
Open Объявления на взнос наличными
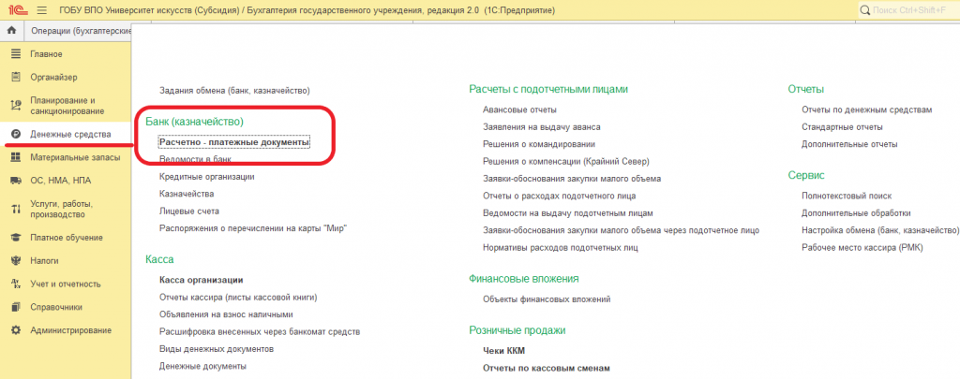click(x=226, y=314)
